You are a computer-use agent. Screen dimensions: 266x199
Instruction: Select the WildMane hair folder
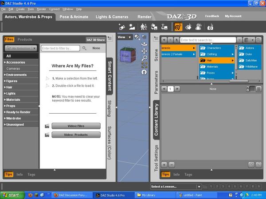249,66
